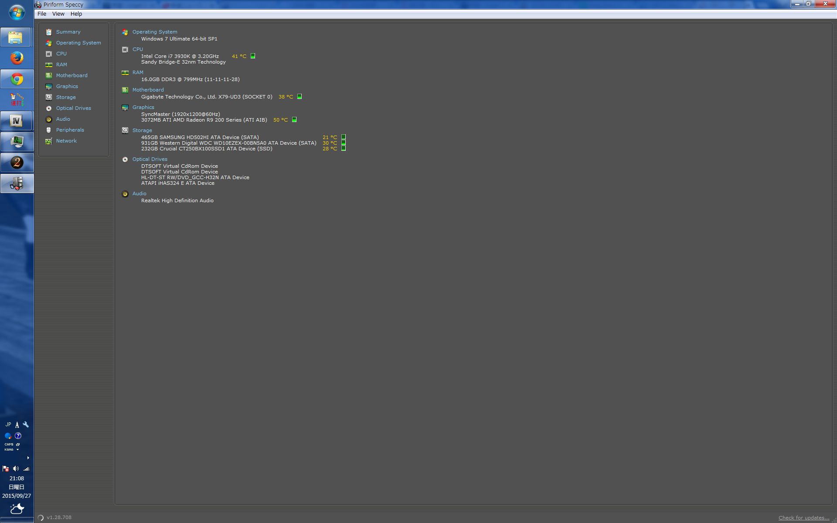Open the Audio section heading link

pyautogui.click(x=139, y=194)
